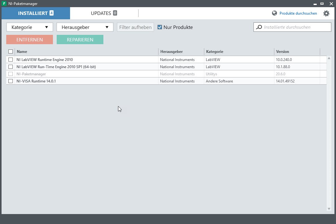Screen dimensions: 336x224
Task: Check the select-all checkbox in header
Action: click(11, 51)
